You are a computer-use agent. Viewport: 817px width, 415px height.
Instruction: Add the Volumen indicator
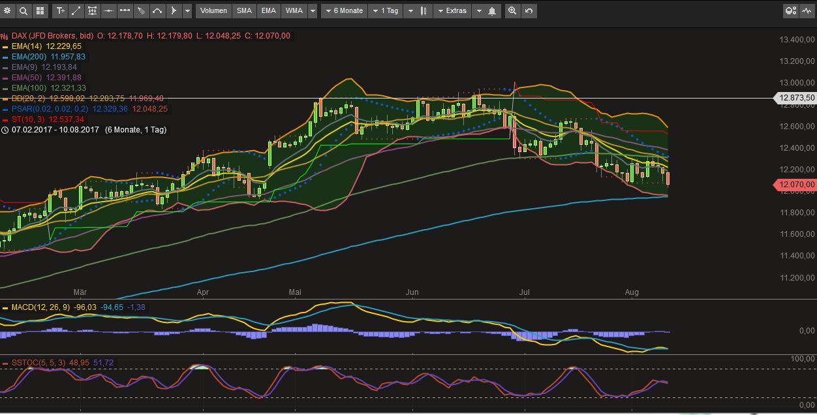point(213,10)
